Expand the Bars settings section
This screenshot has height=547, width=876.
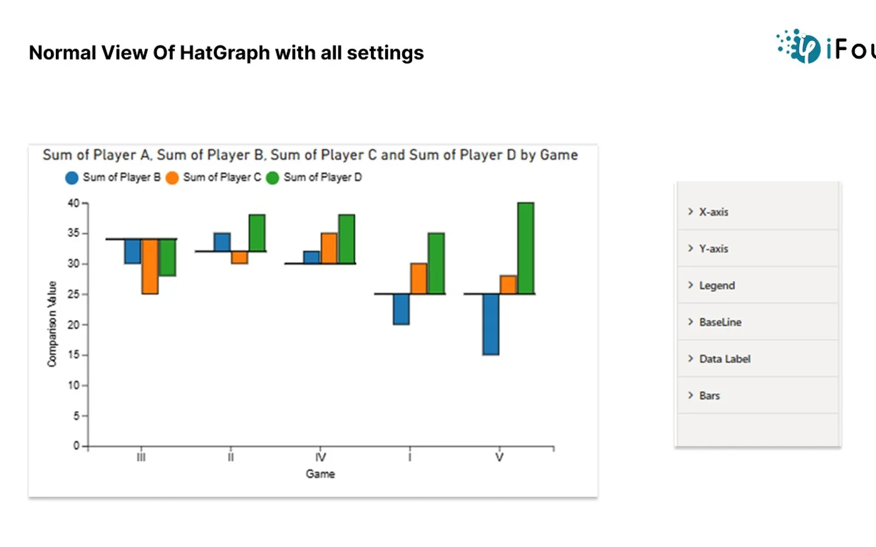click(758, 395)
